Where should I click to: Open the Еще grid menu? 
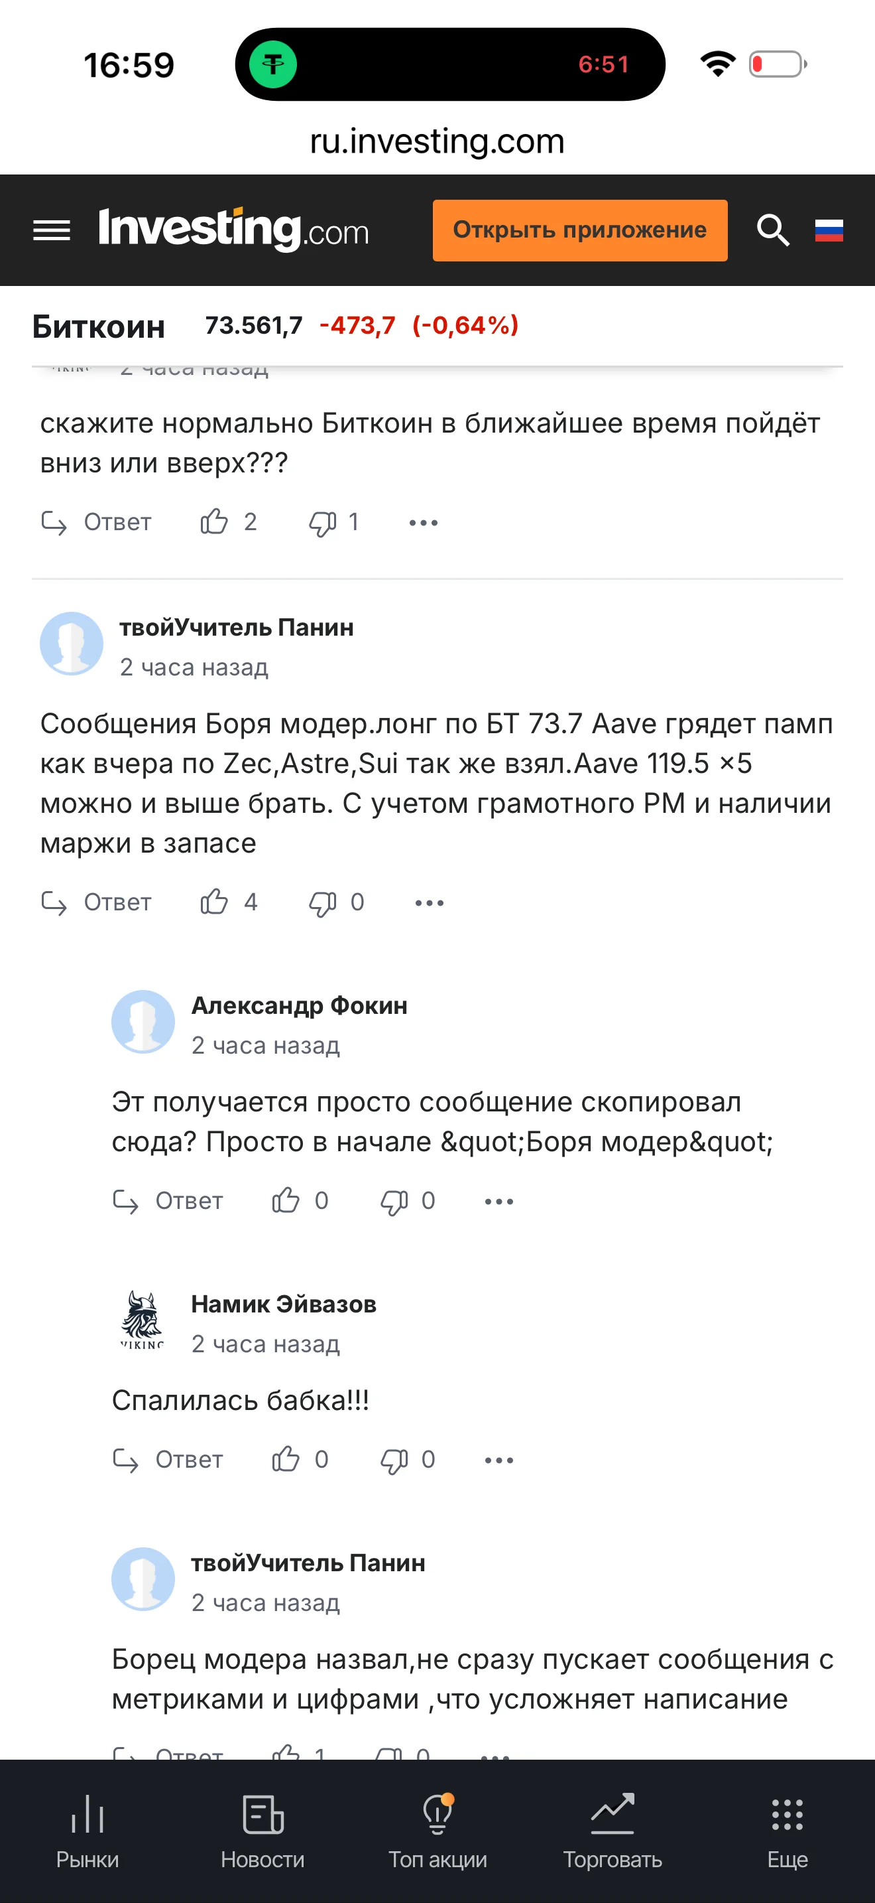coord(787,1831)
